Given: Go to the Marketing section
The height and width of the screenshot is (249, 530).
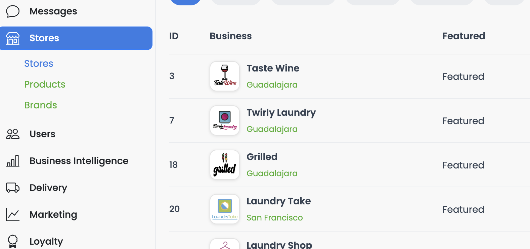Looking at the screenshot, I should tap(53, 214).
